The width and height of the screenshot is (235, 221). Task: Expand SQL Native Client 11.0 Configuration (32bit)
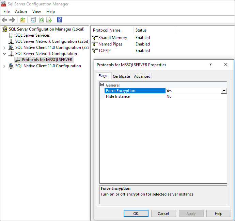point(4,48)
